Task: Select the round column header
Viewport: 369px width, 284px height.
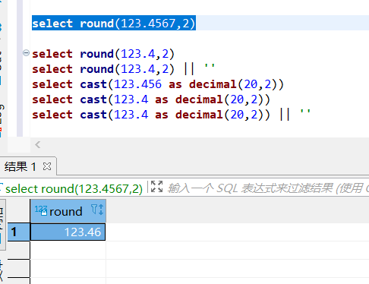Action: pos(68,211)
